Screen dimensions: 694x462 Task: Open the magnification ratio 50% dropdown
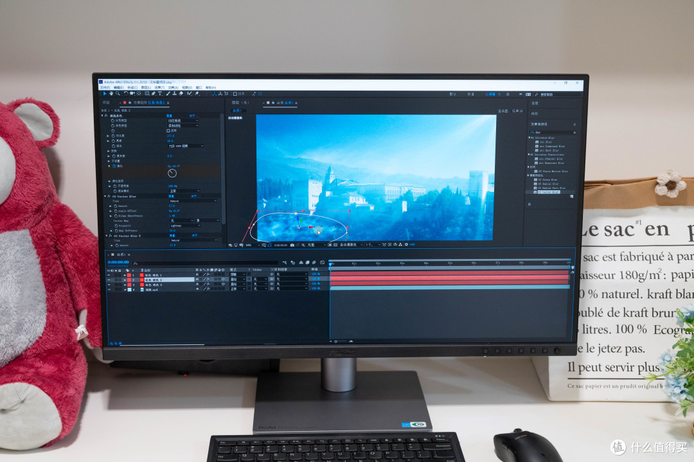point(253,245)
